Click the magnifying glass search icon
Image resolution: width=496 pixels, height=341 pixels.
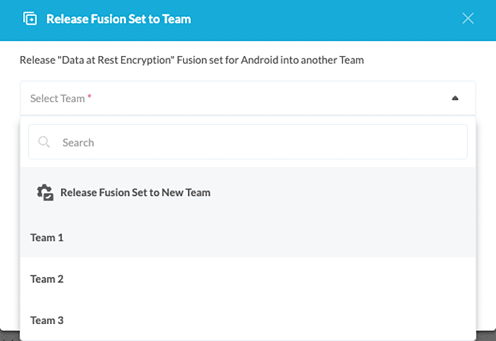tap(44, 143)
